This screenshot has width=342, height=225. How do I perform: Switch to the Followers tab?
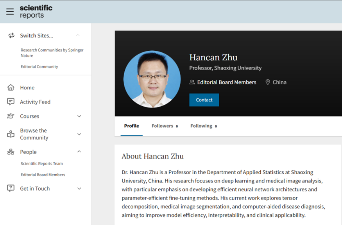164,126
